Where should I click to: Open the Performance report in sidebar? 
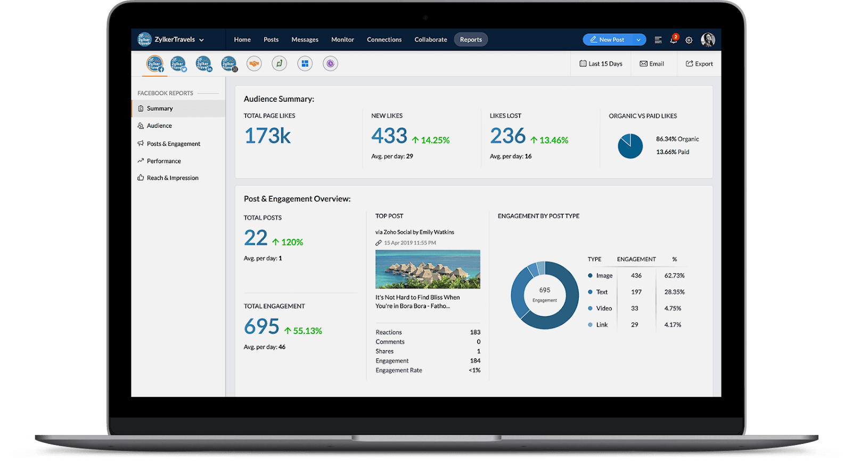pos(178,160)
